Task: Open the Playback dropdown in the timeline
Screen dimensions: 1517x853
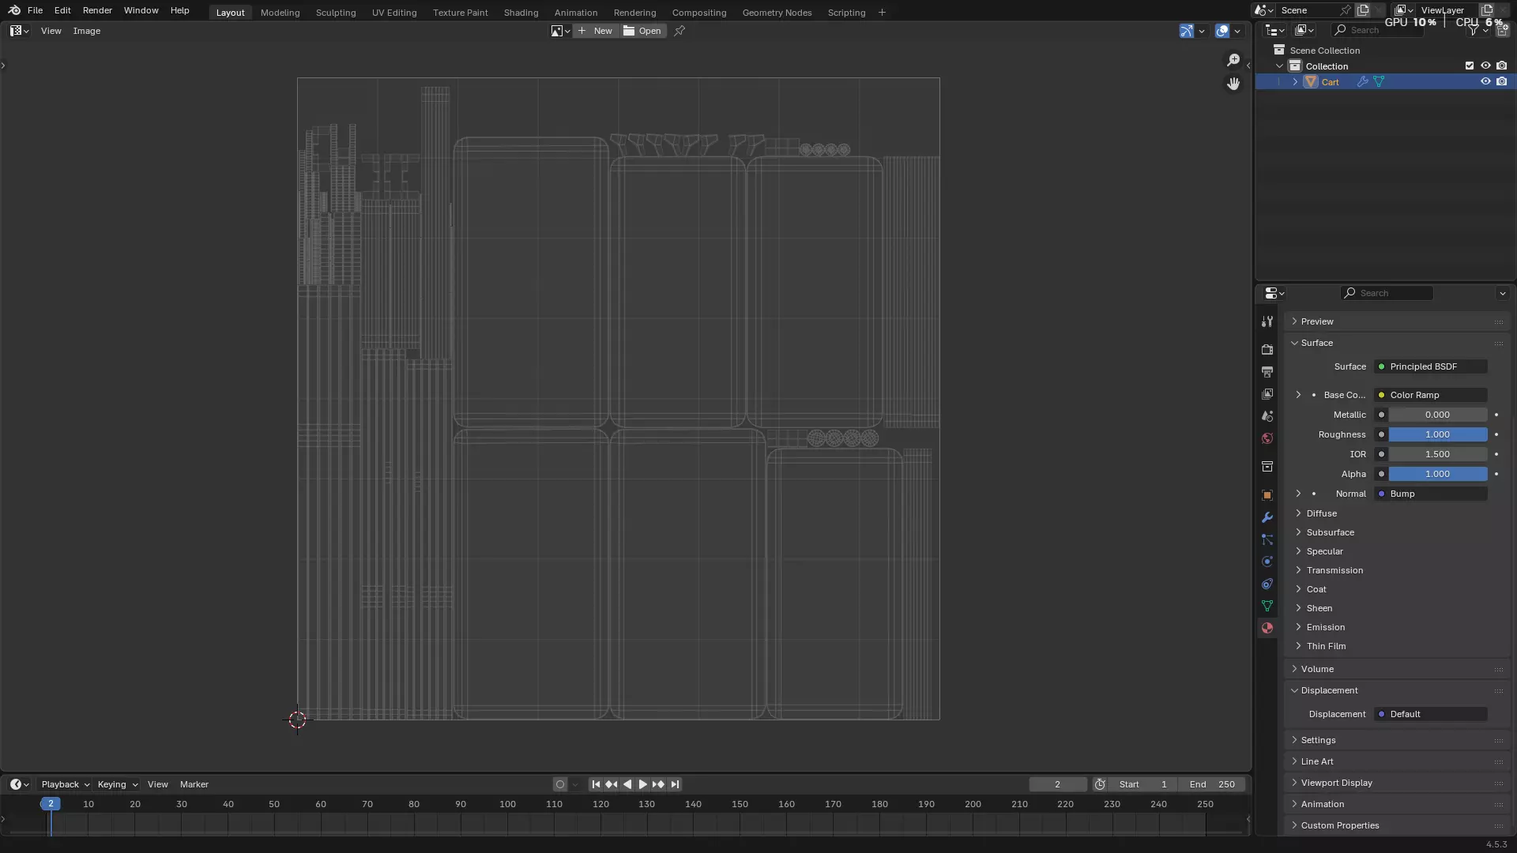Action: 65,784
